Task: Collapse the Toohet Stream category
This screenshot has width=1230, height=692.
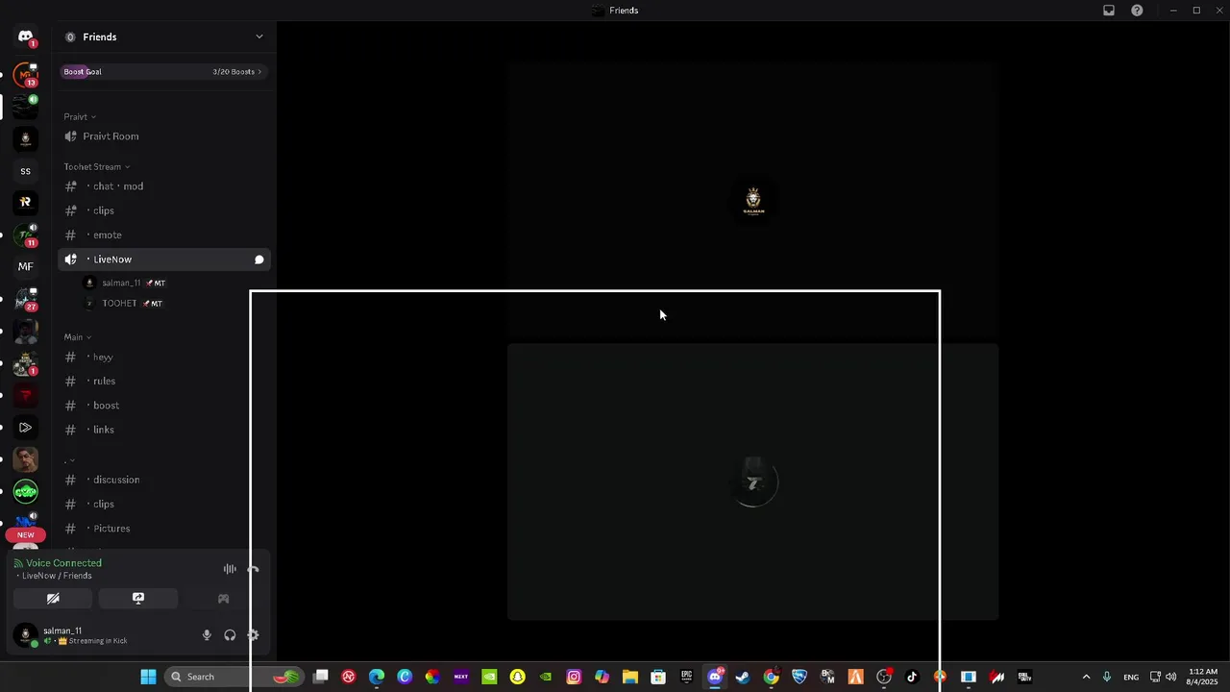Action: [x=96, y=167]
